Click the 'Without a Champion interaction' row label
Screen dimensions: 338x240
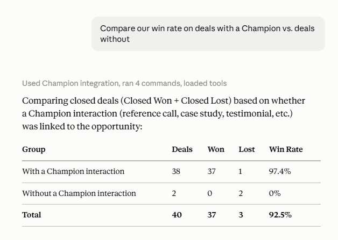(x=79, y=193)
